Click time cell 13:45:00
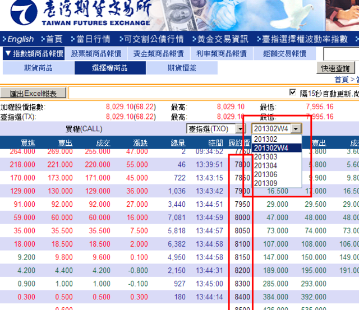Screen dimensions: 359x310 [x=209, y=284]
